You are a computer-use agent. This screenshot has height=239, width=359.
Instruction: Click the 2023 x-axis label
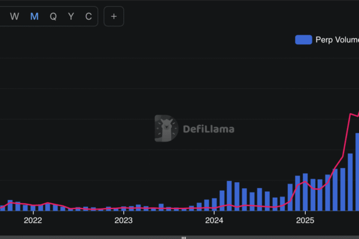coord(123,220)
